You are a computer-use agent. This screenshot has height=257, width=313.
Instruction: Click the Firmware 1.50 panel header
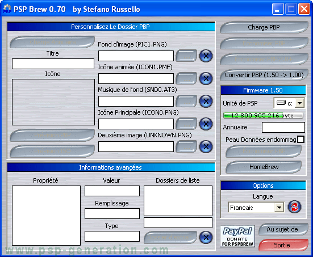[263, 90]
